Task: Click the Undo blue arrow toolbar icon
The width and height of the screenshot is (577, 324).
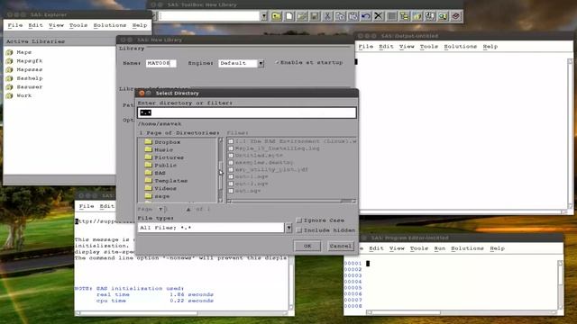Action: [x=366, y=16]
